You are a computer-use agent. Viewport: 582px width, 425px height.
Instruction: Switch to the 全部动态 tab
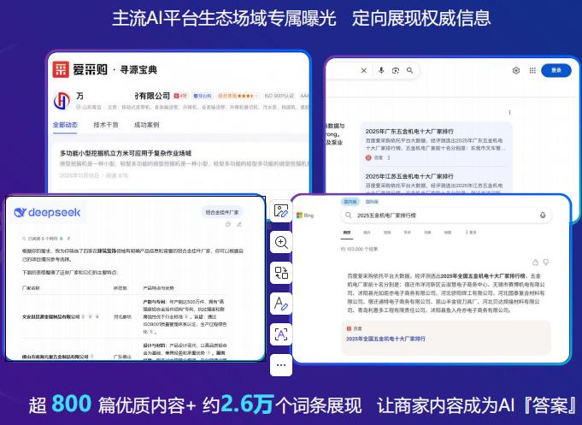pos(65,125)
